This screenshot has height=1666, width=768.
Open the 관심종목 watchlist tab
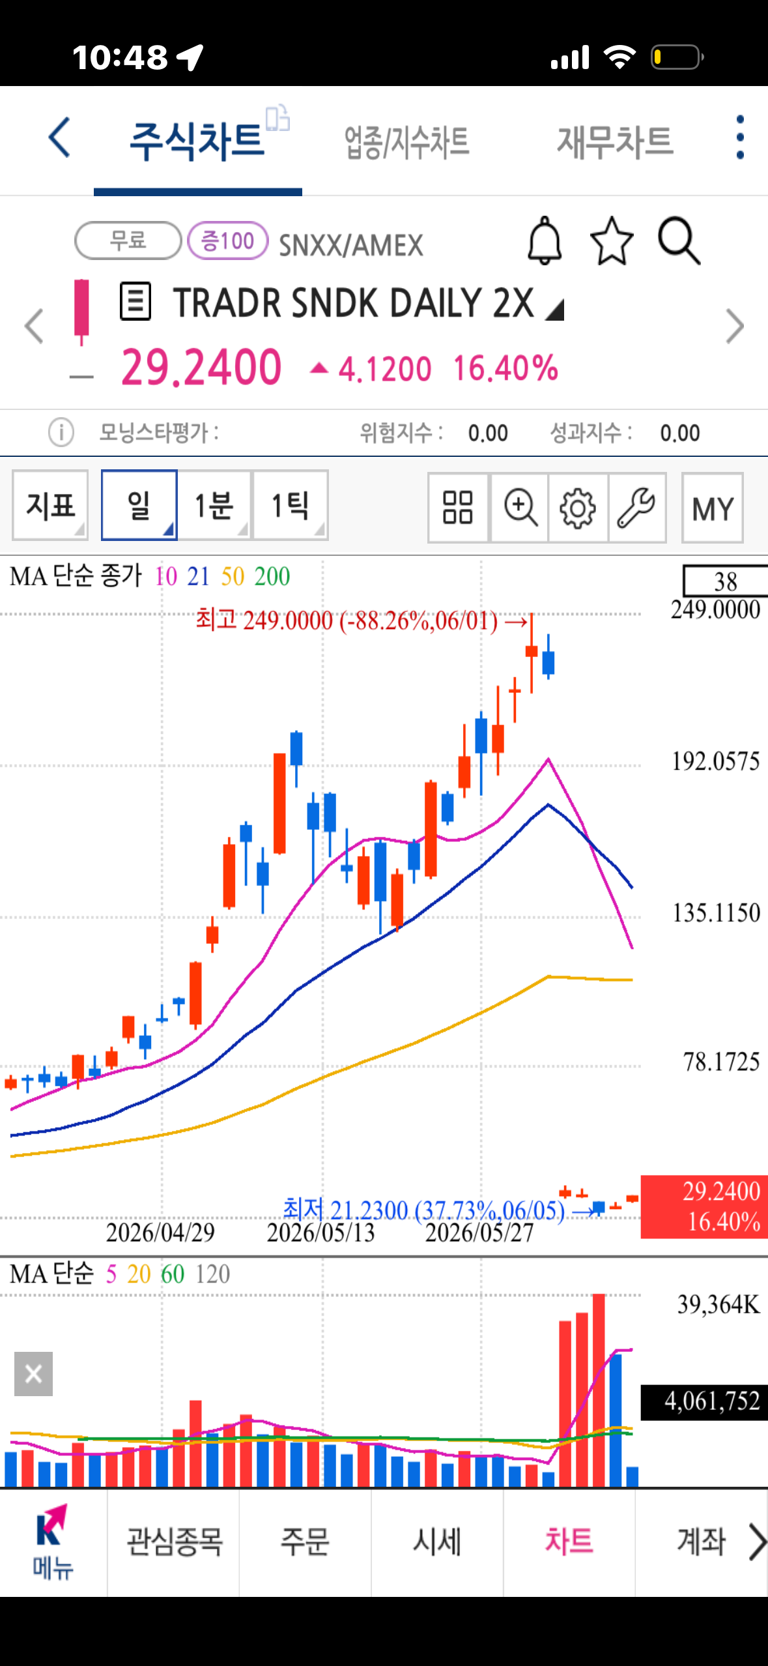point(174,1542)
